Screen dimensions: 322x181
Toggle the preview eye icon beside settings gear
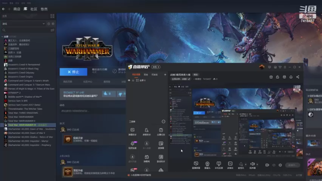[274, 165]
